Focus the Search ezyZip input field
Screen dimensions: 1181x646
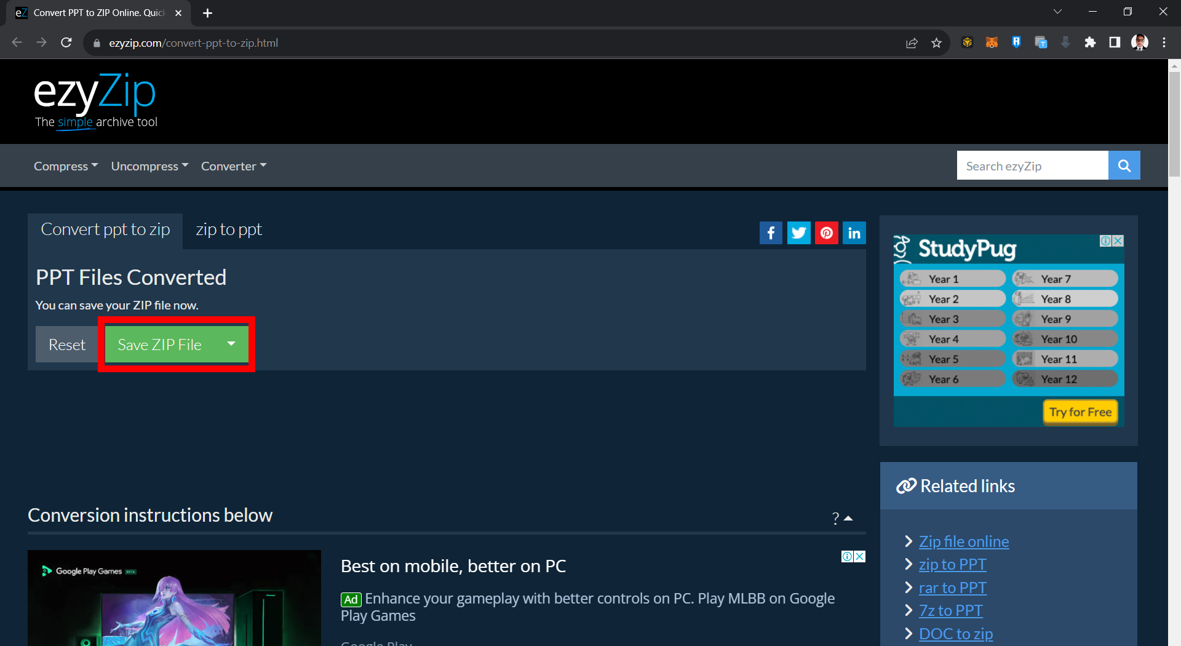click(x=1032, y=166)
